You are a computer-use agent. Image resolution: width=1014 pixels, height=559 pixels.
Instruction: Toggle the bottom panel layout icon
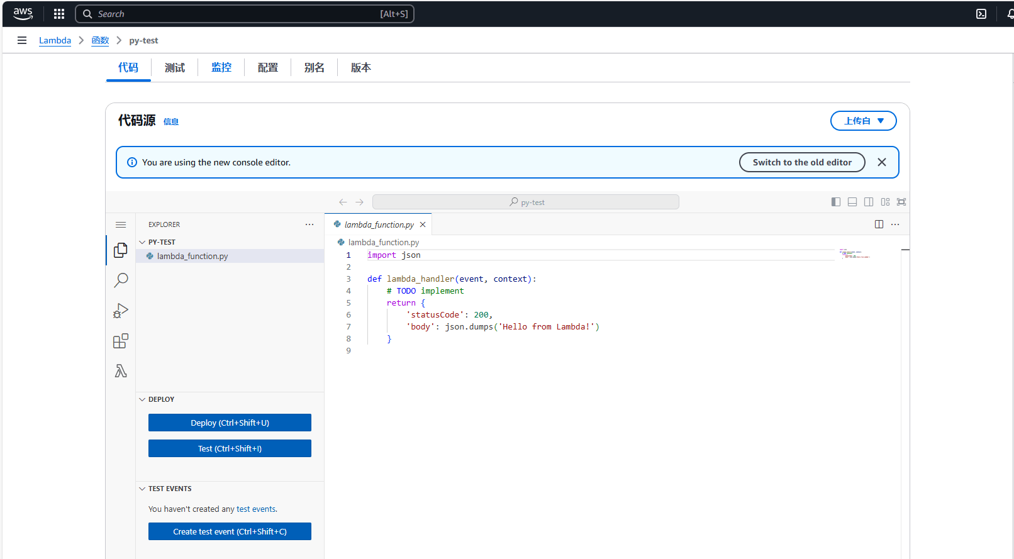(852, 202)
